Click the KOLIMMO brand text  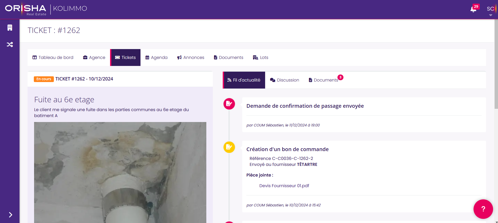[x=70, y=9]
